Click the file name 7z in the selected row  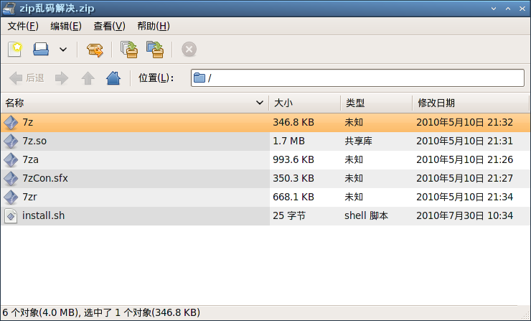point(28,122)
